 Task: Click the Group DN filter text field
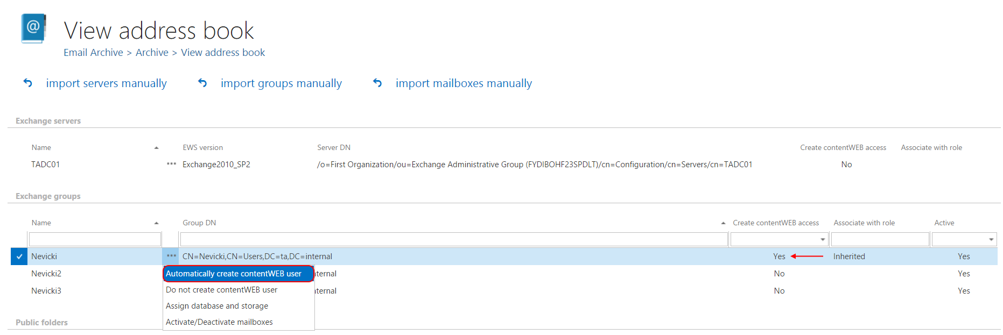[453, 240]
